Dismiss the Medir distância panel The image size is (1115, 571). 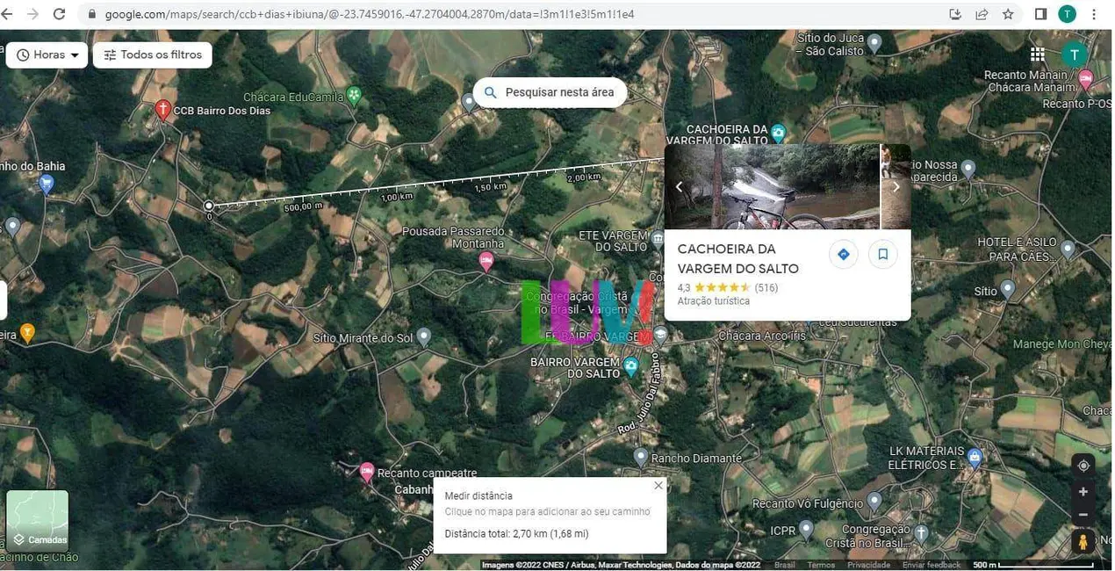(x=658, y=485)
